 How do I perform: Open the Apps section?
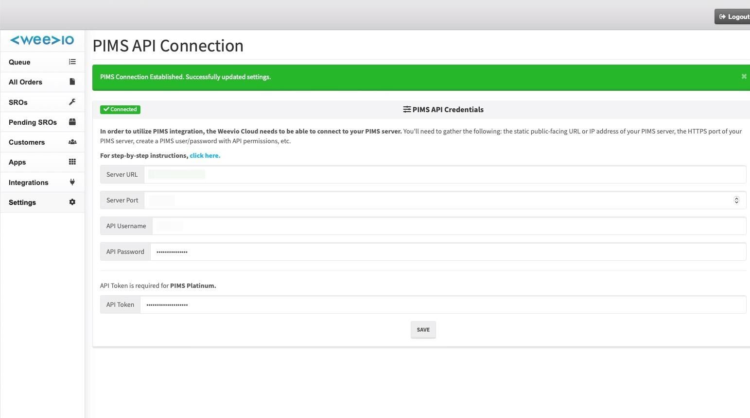tap(42, 162)
